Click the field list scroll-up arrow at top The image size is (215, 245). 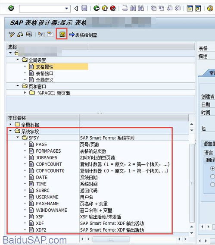tap(192, 124)
